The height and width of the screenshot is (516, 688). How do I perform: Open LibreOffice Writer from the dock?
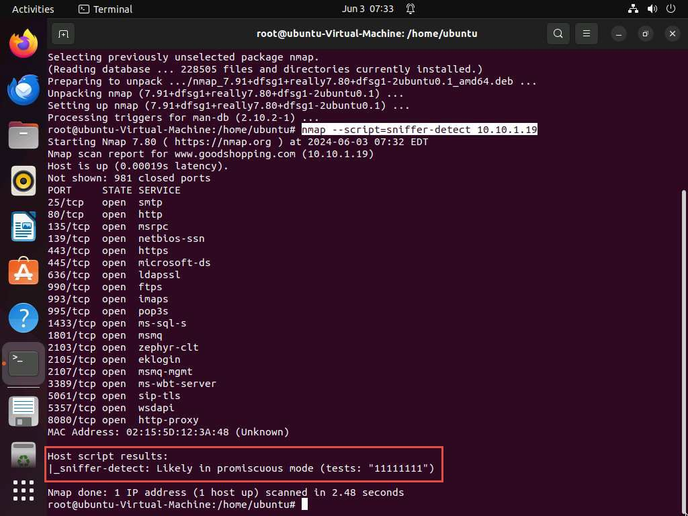point(24,226)
